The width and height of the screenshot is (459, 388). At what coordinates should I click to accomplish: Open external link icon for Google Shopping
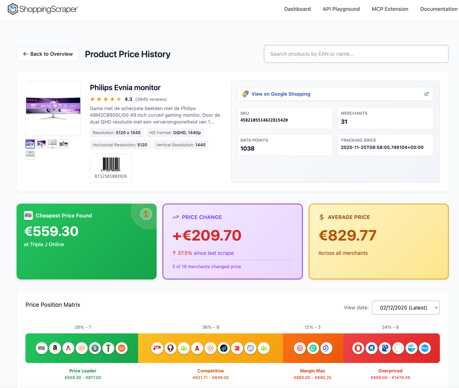tap(426, 94)
